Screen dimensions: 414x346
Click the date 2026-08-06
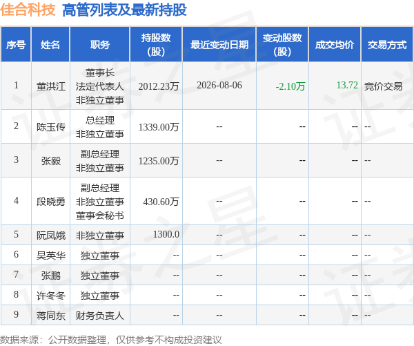click(219, 85)
